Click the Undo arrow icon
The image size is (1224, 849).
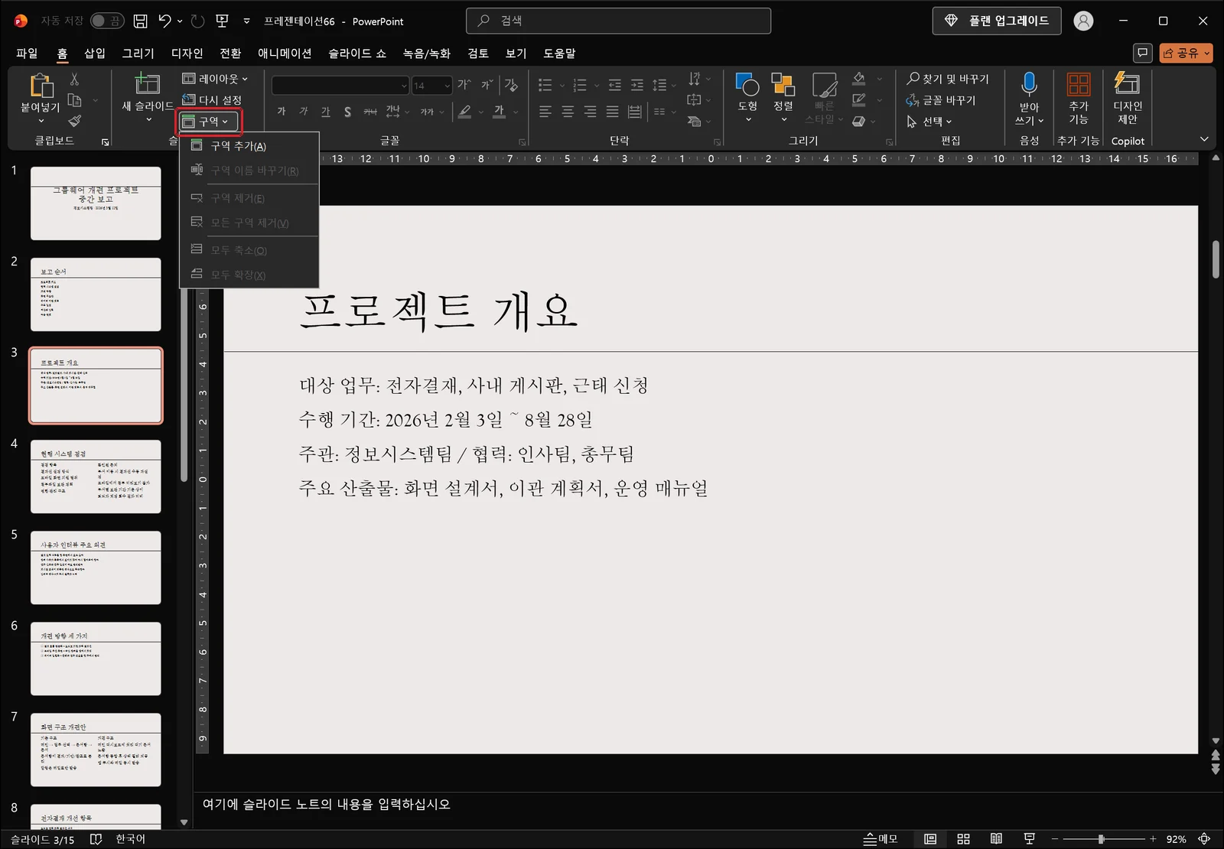(x=164, y=21)
